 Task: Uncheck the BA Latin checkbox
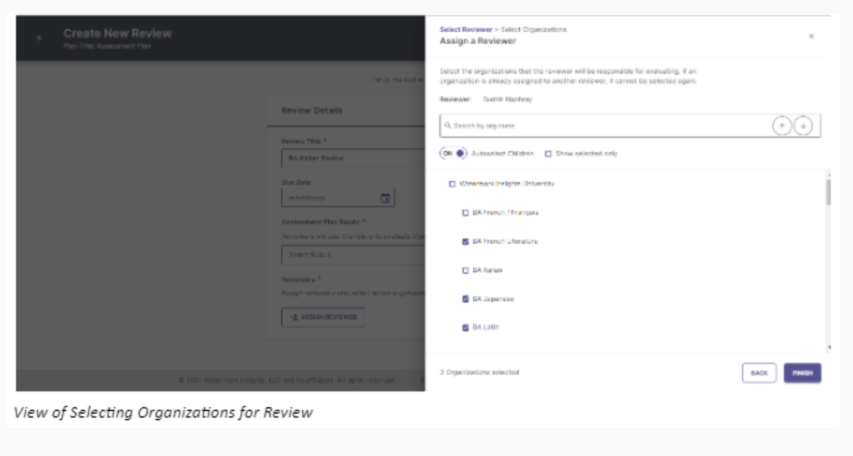pyautogui.click(x=466, y=327)
